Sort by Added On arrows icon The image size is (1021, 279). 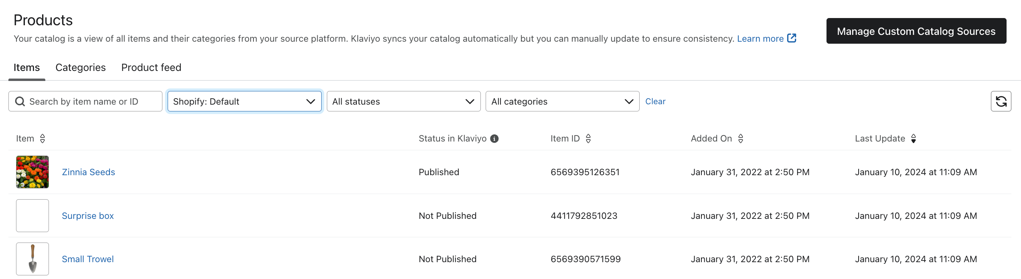tap(741, 139)
